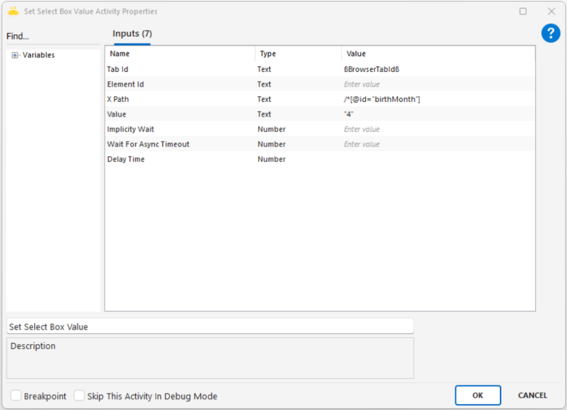Image resolution: width=567 pixels, height=410 pixels.
Task: Edit the Tab Id value field
Action: [437, 69]
